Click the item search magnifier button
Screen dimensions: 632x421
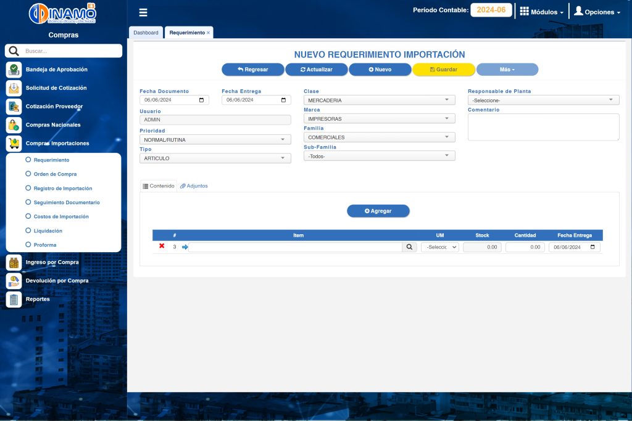coord(410,247)
